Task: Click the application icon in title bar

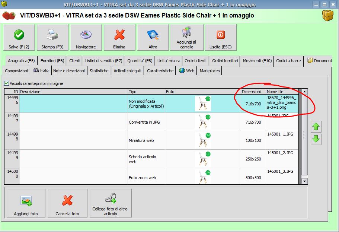Action: [x=4, y=4]
